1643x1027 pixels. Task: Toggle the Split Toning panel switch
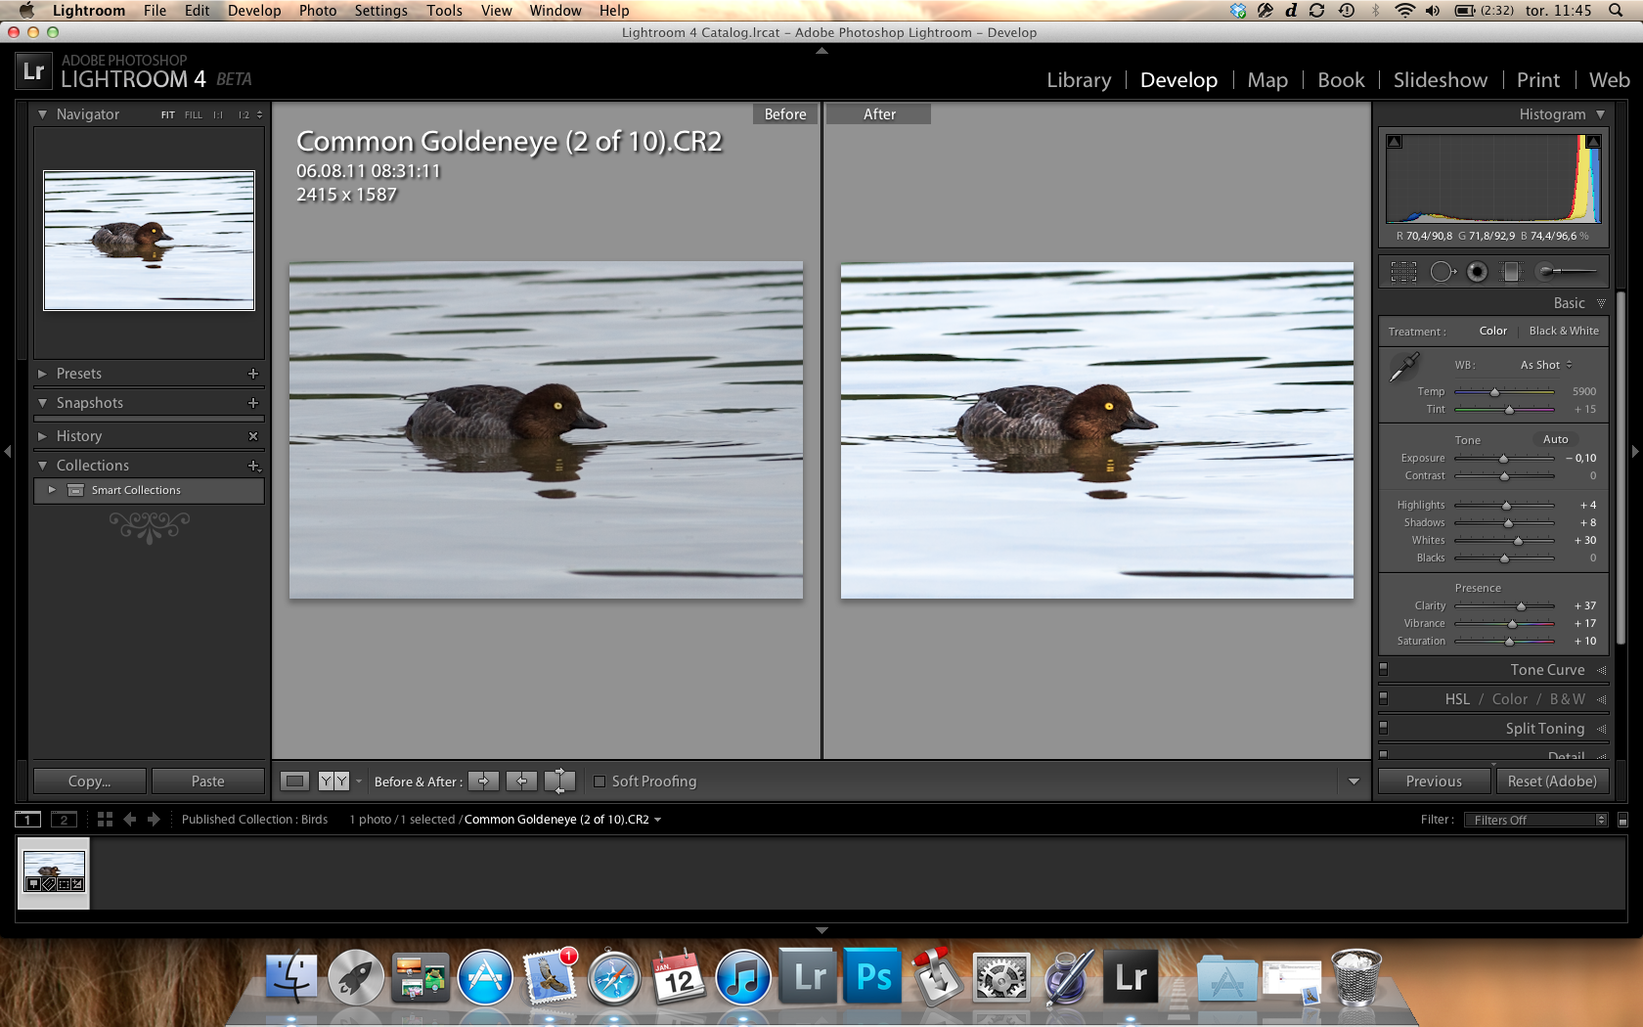coord(1383,729)
